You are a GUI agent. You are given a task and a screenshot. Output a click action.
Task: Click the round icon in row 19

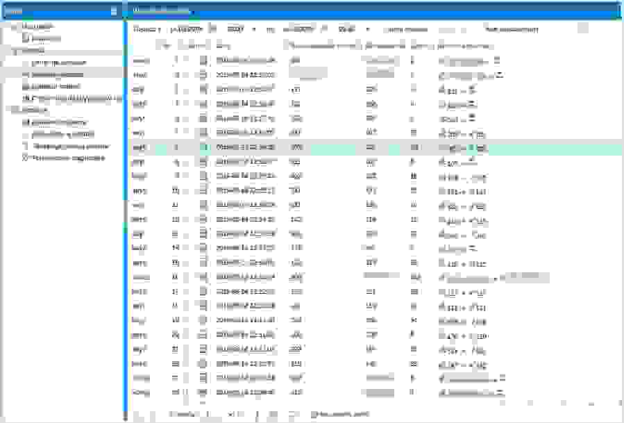click(x=203, y=320)
